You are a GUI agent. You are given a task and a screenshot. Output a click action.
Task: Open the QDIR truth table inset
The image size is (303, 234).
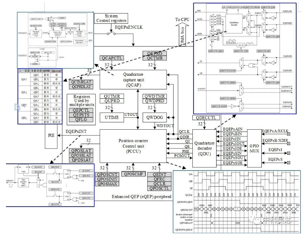pos(40,96)
